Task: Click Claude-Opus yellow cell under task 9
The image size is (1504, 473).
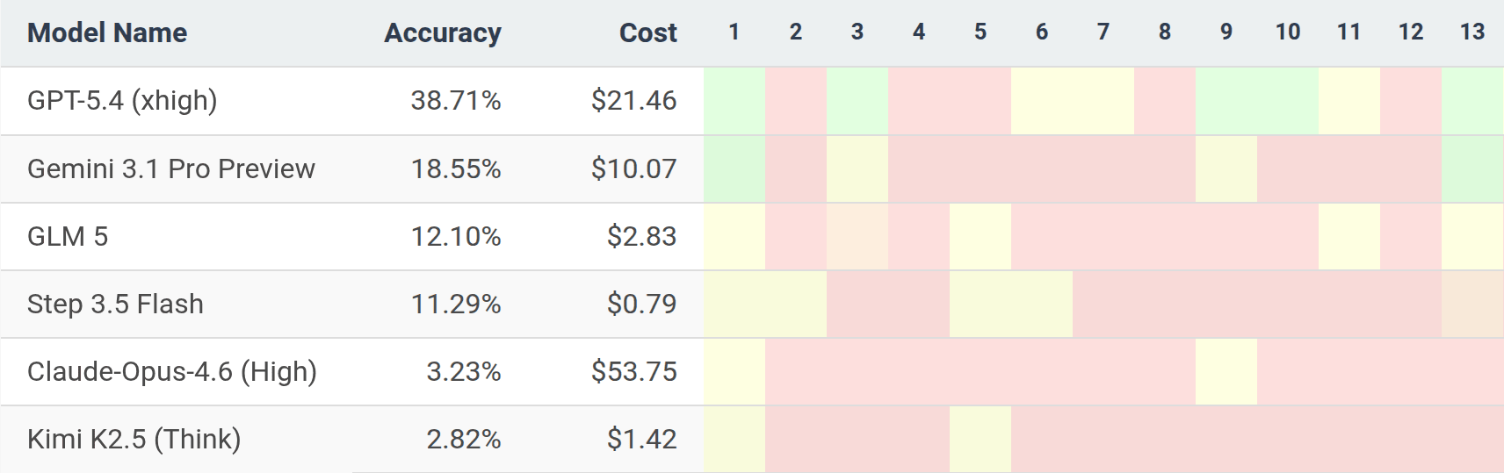Action: tap(1226, 371)
